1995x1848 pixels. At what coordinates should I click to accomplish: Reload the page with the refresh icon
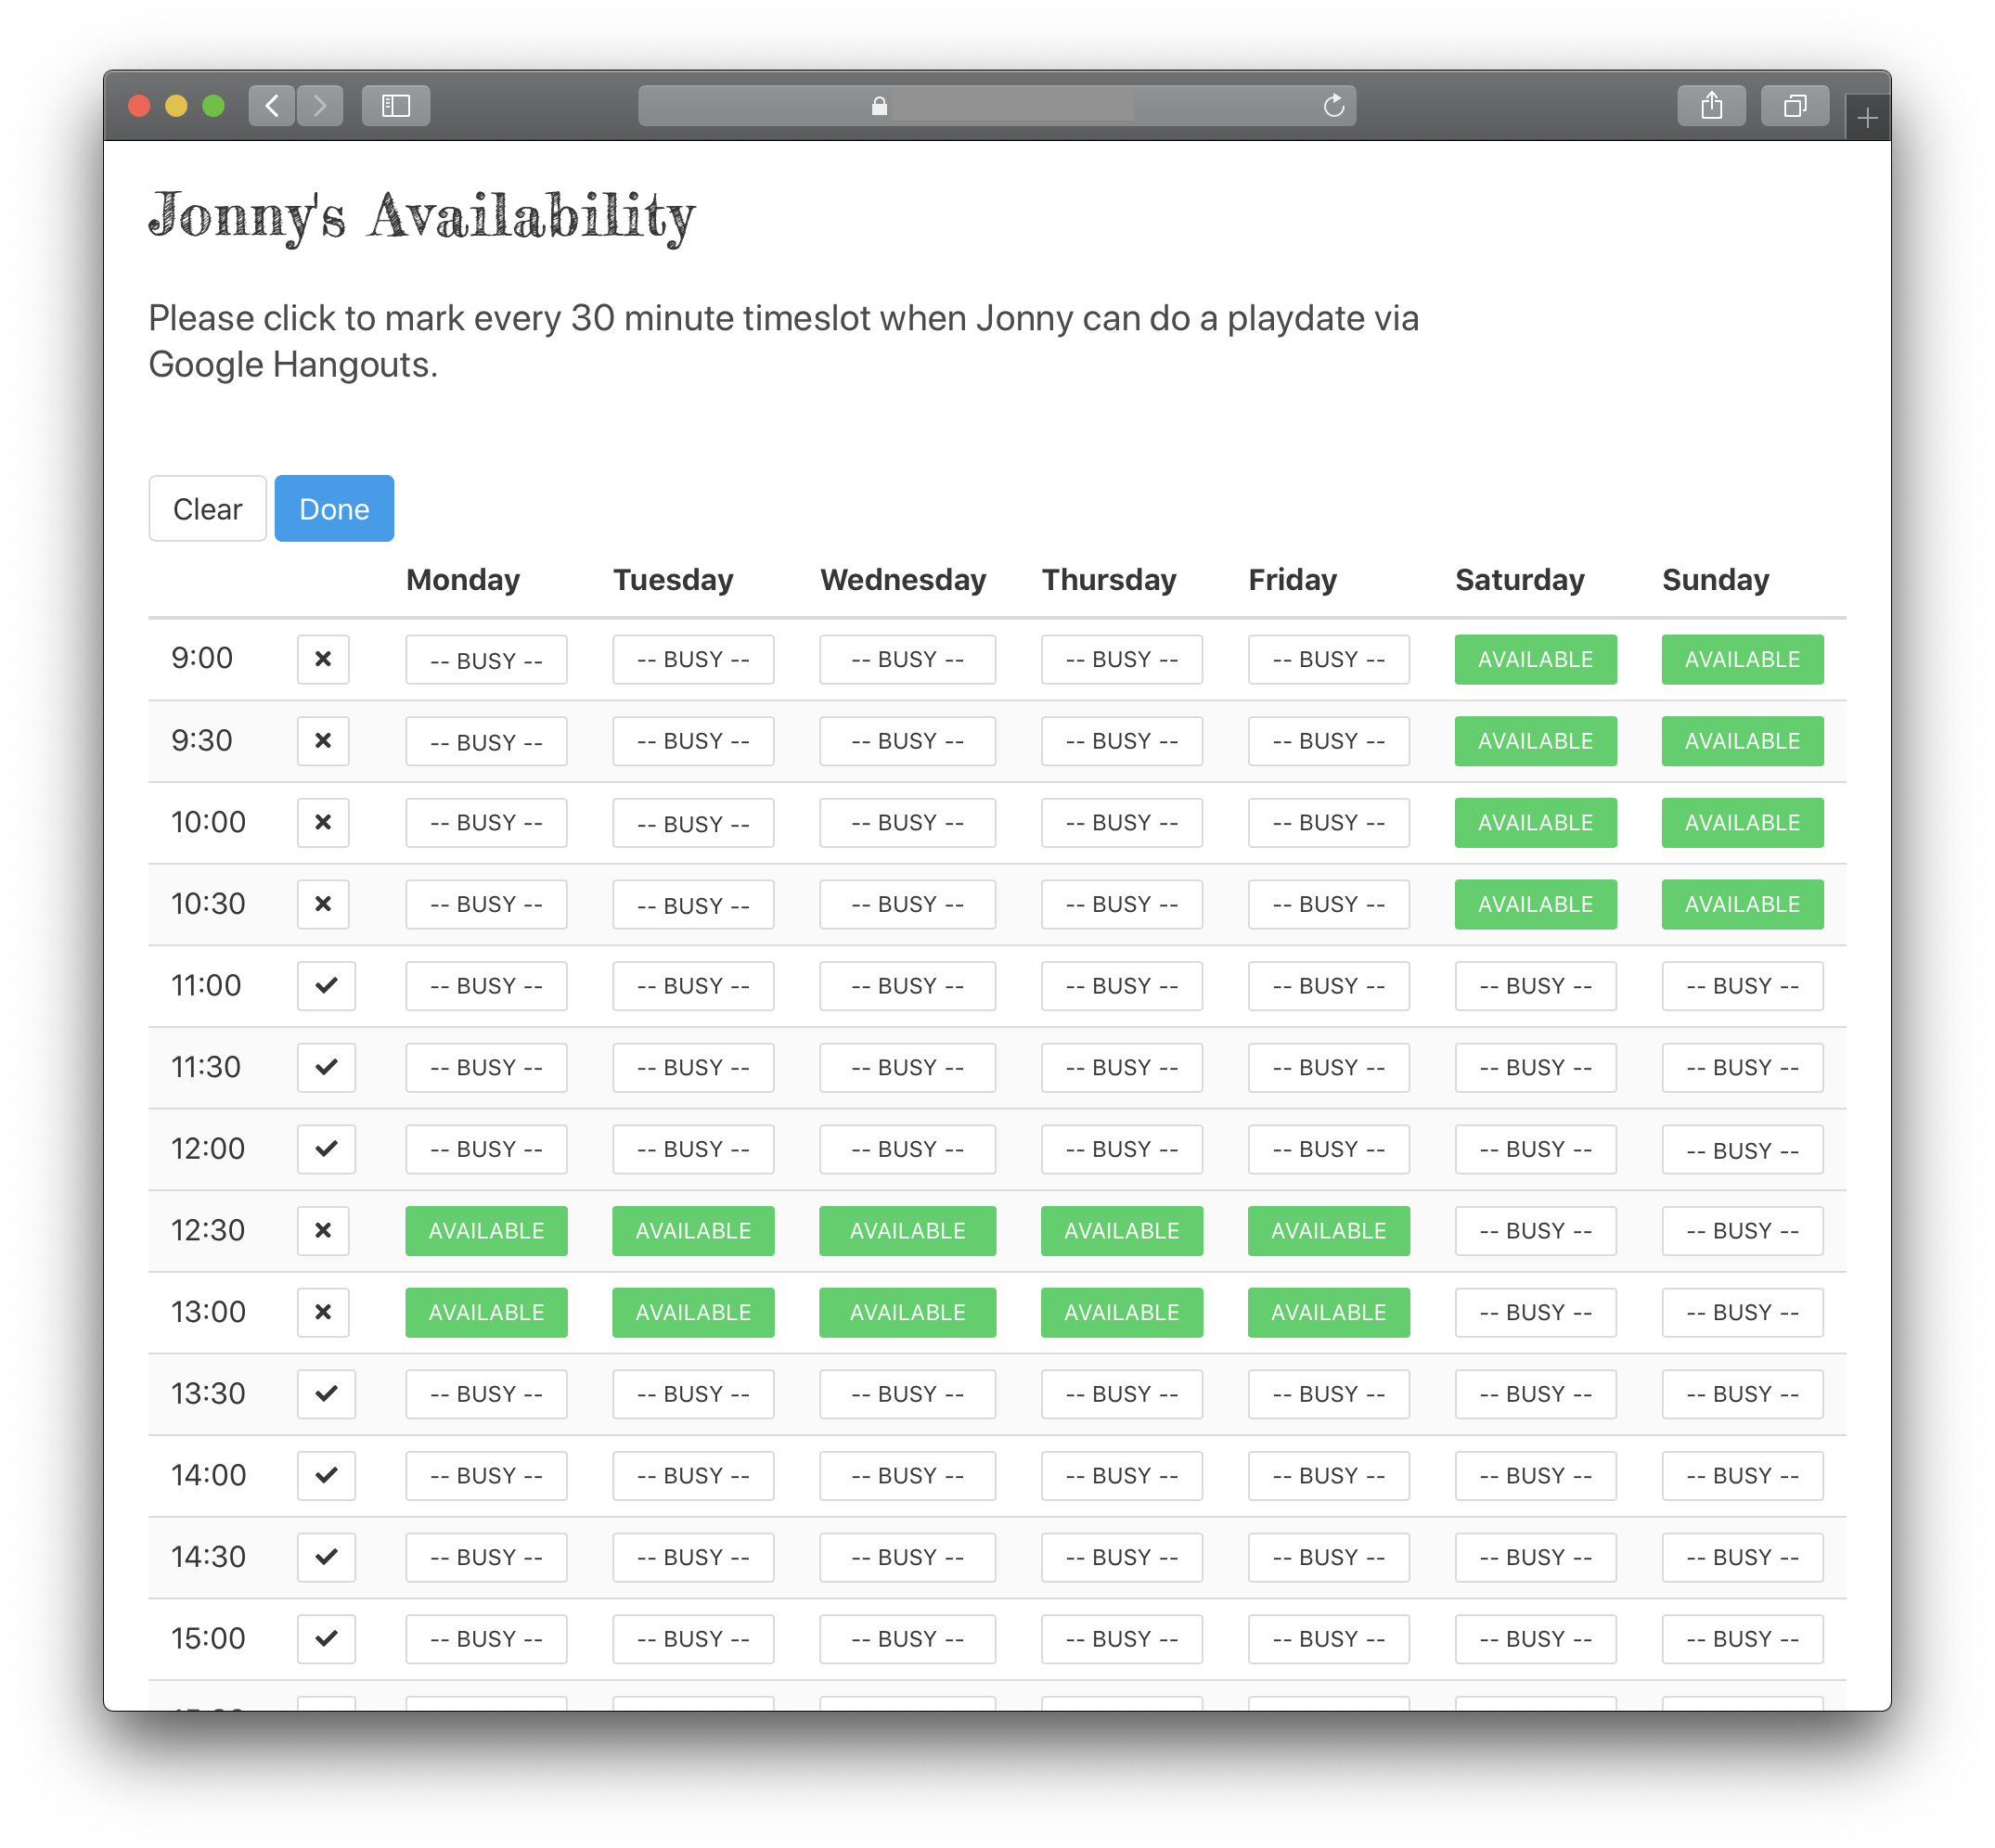tap(1333, 105)
